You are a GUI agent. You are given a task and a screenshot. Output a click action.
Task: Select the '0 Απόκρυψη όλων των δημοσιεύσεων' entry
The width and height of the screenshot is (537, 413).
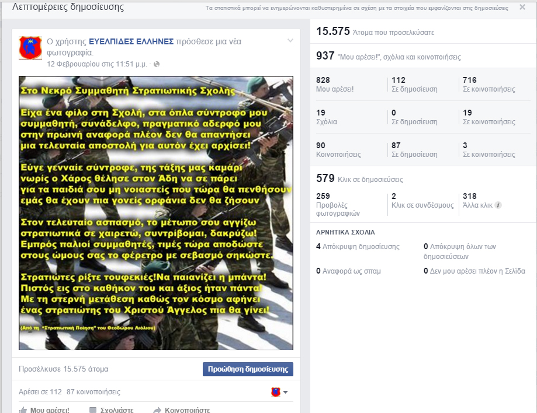(460, 251)
